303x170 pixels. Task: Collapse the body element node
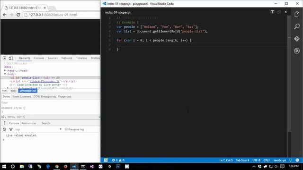click(5, 74)
